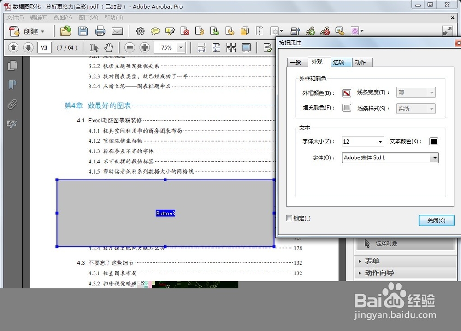Open the 视图(V) menu
The height and width of the screenshot is (331, 461).
click(63, 17)
